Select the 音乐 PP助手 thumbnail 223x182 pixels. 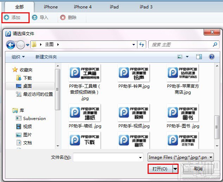134,140
